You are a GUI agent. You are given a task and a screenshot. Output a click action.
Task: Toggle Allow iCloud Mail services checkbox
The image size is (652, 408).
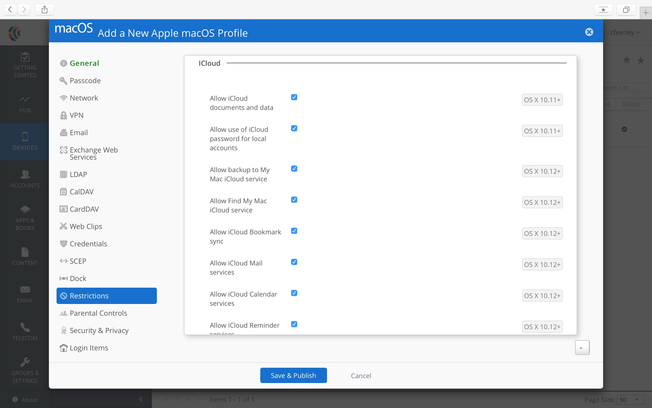[x=294, y=262]
